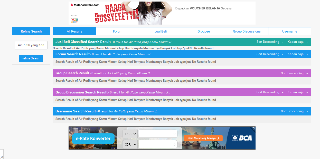Open Sort Descending in Username Search Result

pos(294,111)
